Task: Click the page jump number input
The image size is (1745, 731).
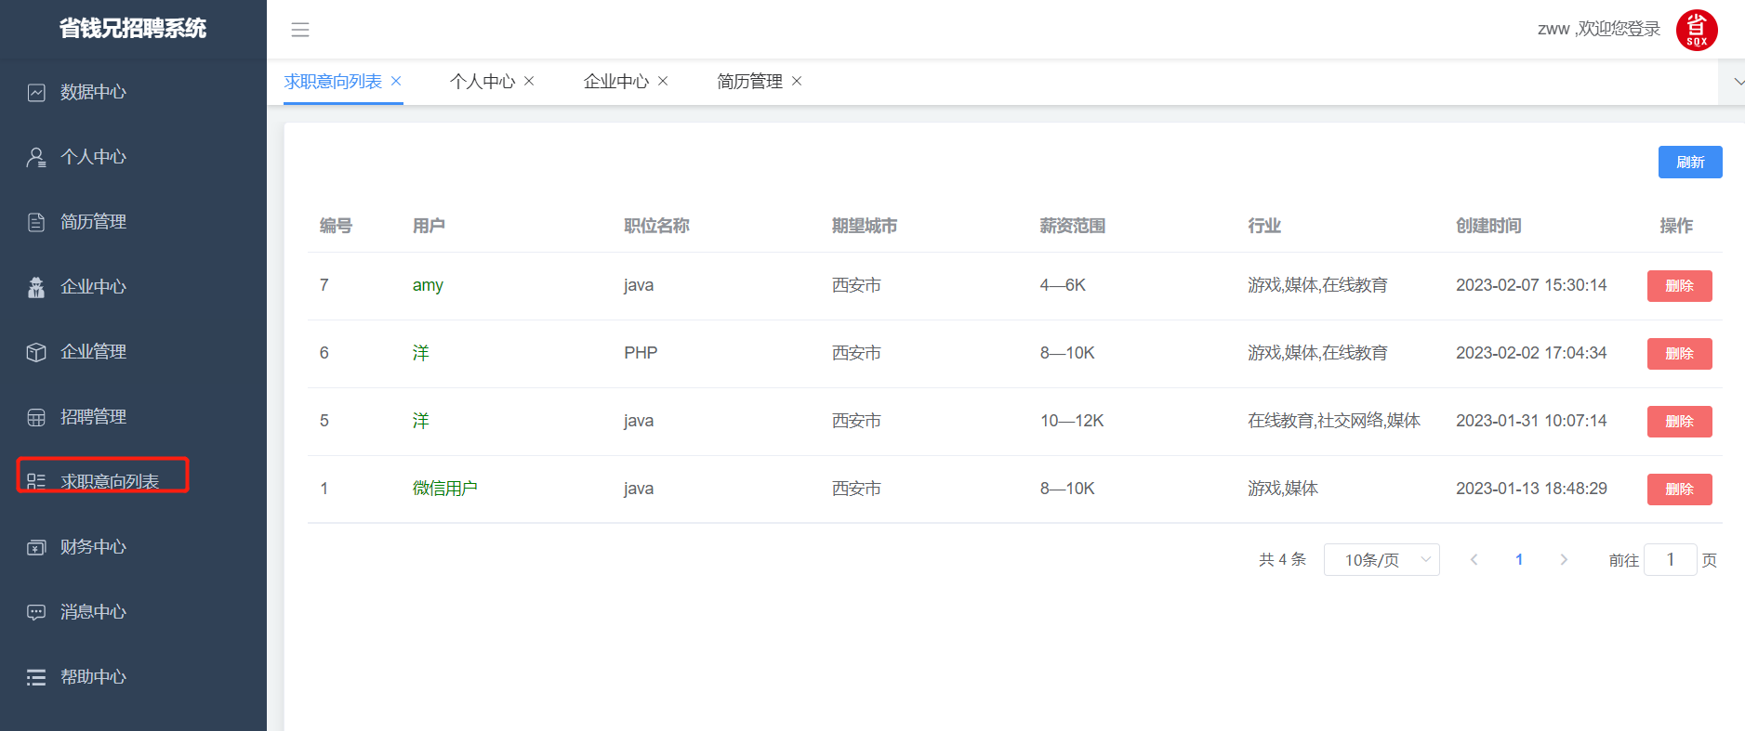Action: coord(1670,560)
